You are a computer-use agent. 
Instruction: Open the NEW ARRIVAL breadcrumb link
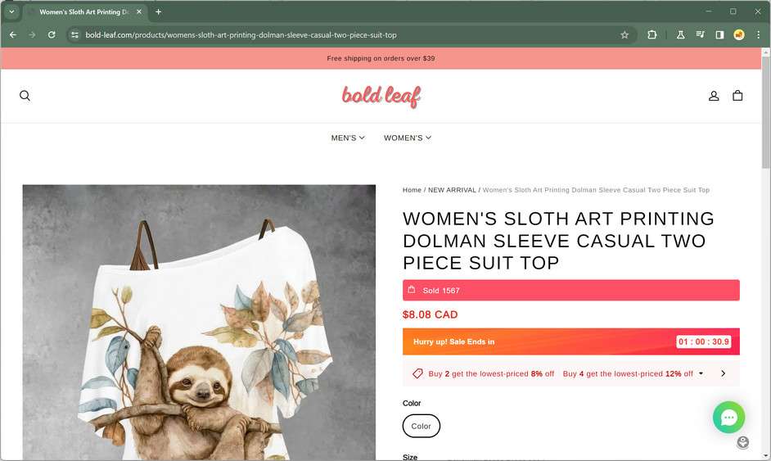pyautogui.click(x=452, y=190)
